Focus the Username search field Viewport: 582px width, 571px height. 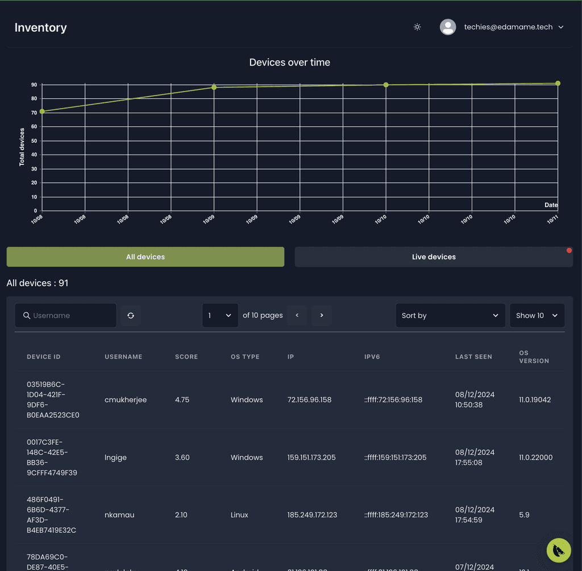66,316
